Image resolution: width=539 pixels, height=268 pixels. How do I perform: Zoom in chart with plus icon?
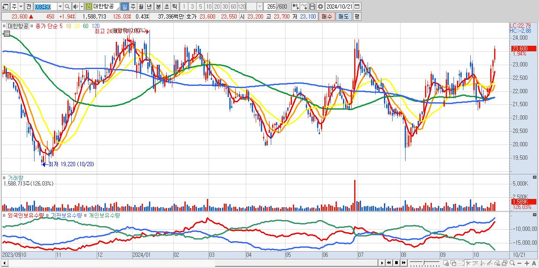coord(526,263)
